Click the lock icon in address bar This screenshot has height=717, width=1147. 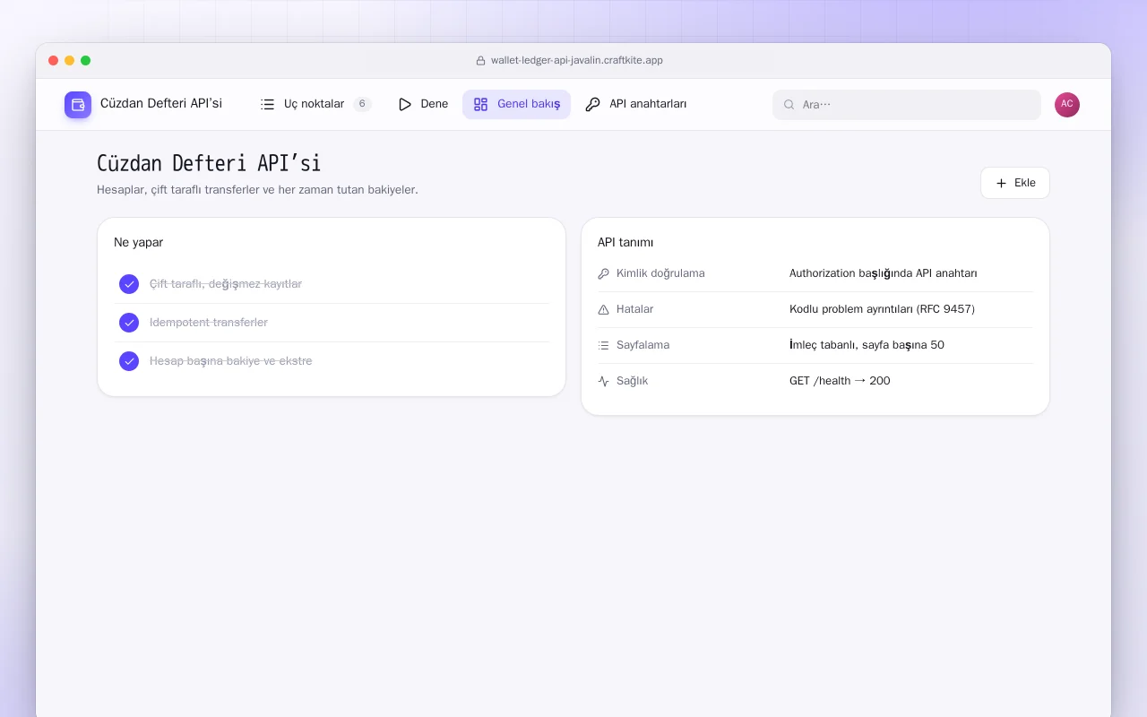480,61
